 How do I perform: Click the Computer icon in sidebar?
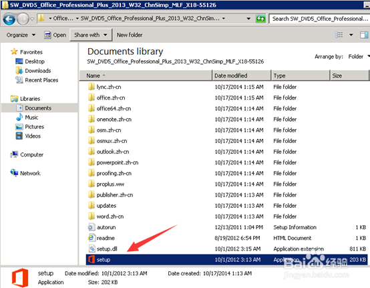[14, 154]
